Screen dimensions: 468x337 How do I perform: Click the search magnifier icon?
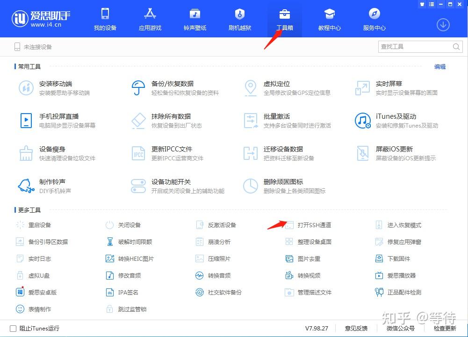(x=456, y=47)
